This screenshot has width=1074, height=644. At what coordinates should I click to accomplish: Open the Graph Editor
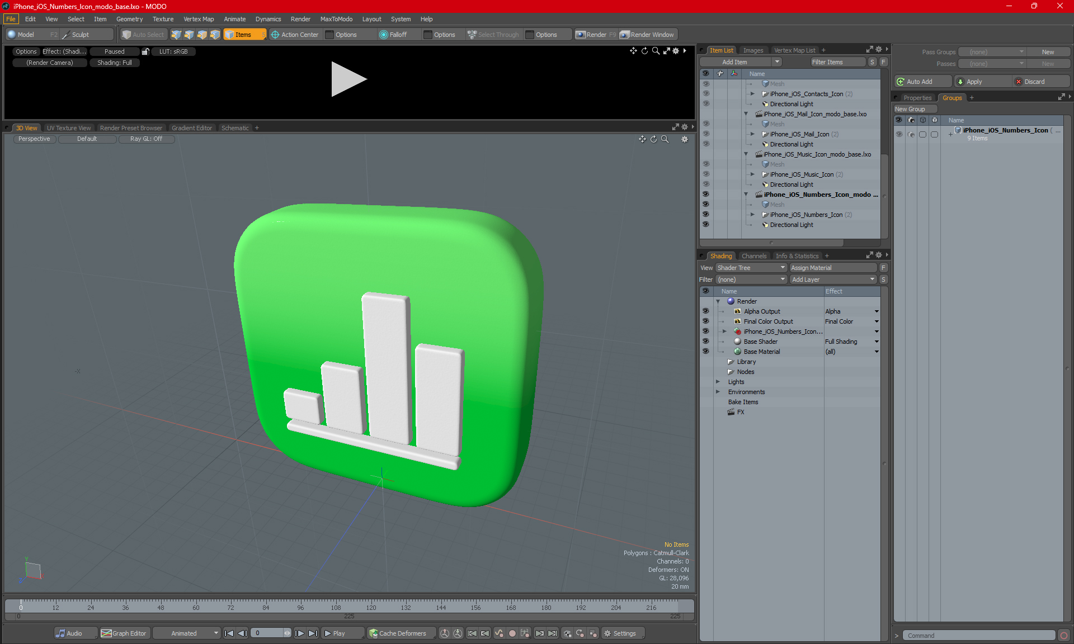pos(124,633)
